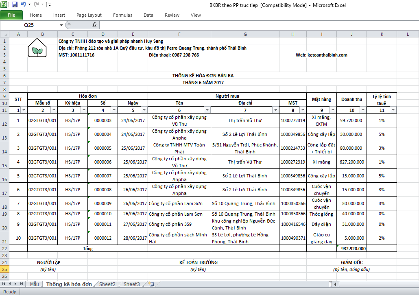Select the Thóc giống item cell

tap(321, 214)
